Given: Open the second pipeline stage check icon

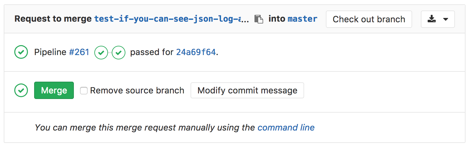Looking at the screenshot, I should [119, 52].
